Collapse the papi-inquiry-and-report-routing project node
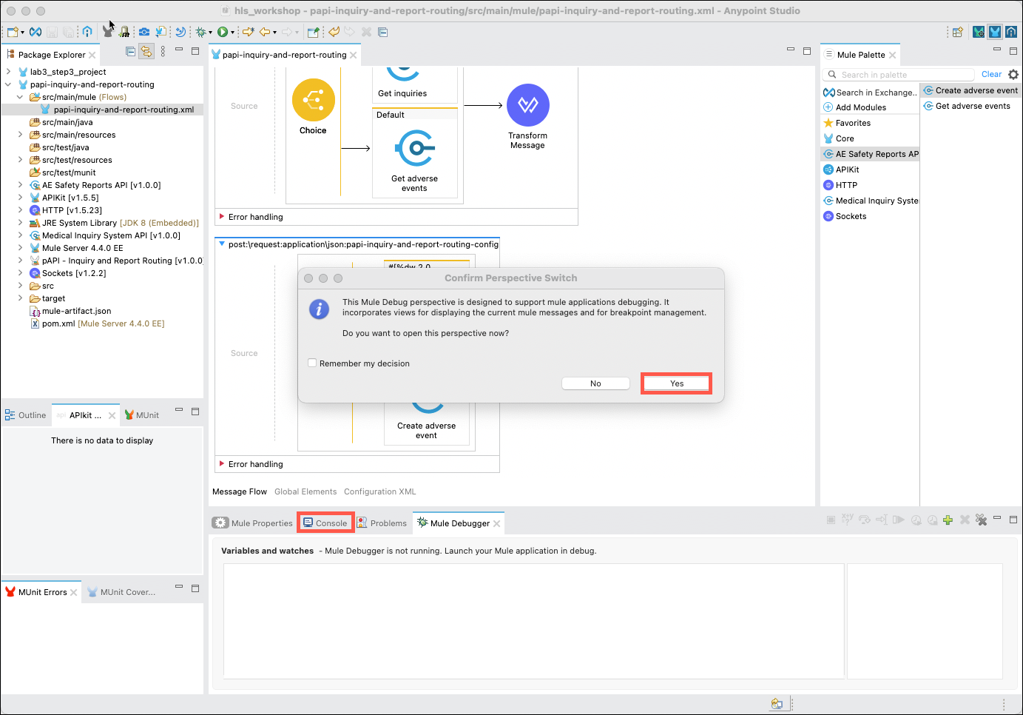The image size is (1023, 715). coord(8,84)
